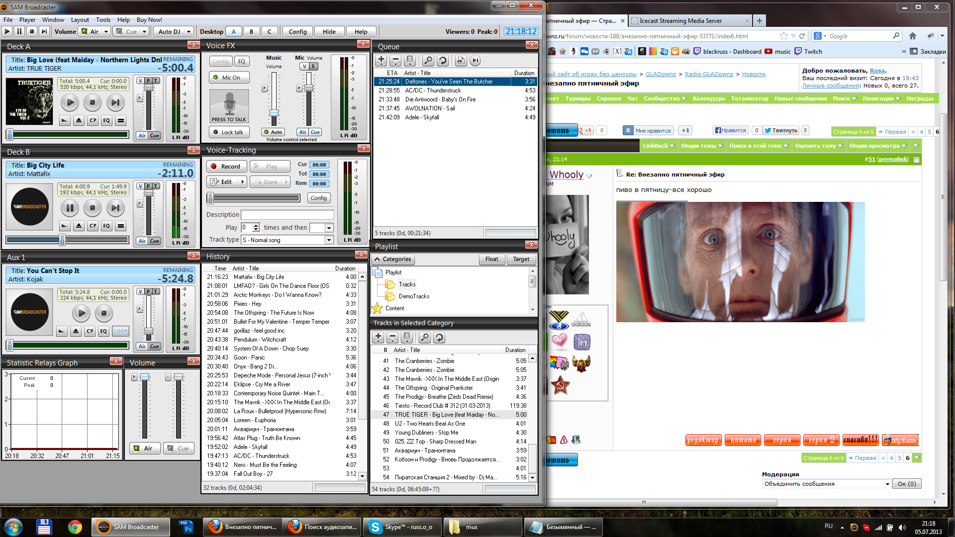
Task: Switch to Desktop B tab
Action: [x=251, y=32]
